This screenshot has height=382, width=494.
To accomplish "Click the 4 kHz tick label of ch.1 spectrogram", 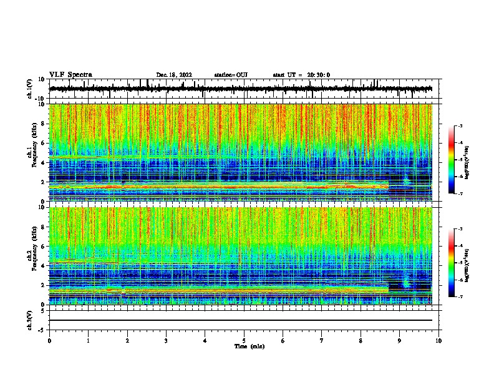I will point(43,163).
